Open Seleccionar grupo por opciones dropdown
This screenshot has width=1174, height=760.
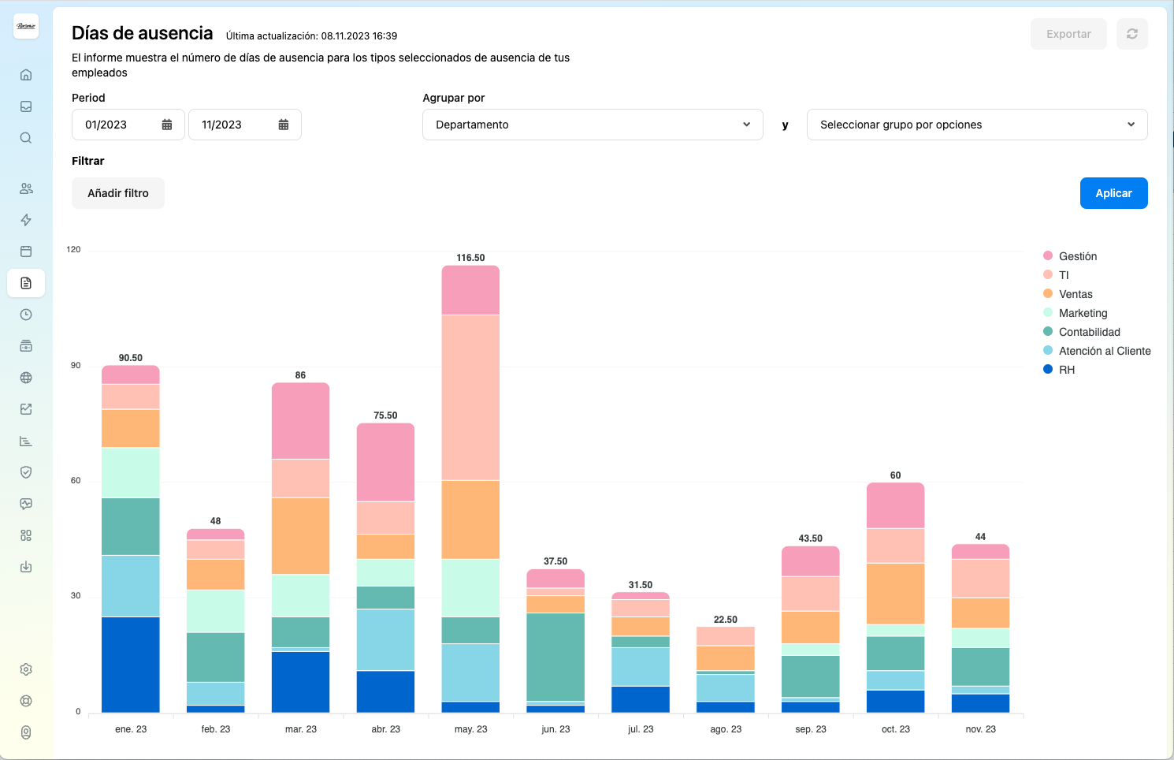(977, 125)
